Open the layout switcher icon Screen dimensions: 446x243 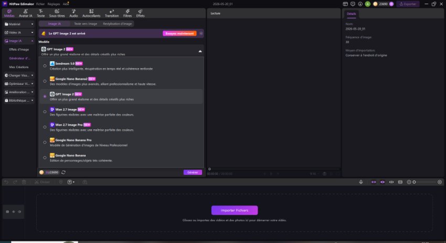coord(345,4)
